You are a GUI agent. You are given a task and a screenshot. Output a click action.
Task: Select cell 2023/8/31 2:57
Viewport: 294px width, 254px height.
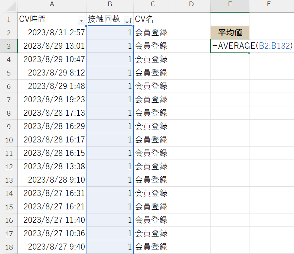point(52,32)
